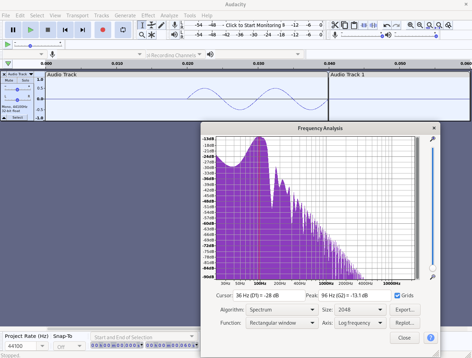Click the timeline quick-play green triangle
The width and height of the screenshot is (472, 358).
8,64
